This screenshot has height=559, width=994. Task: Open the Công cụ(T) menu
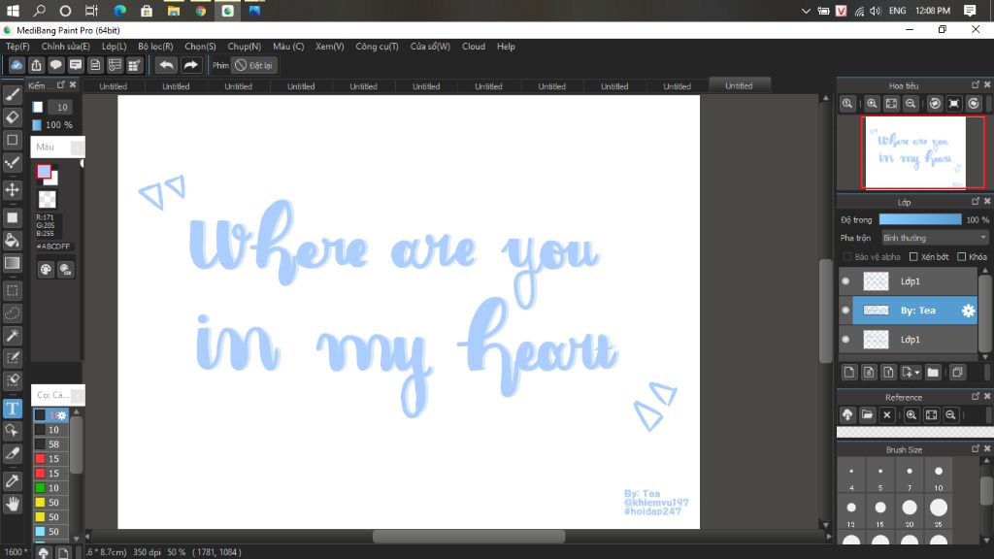tap(377, 47)
